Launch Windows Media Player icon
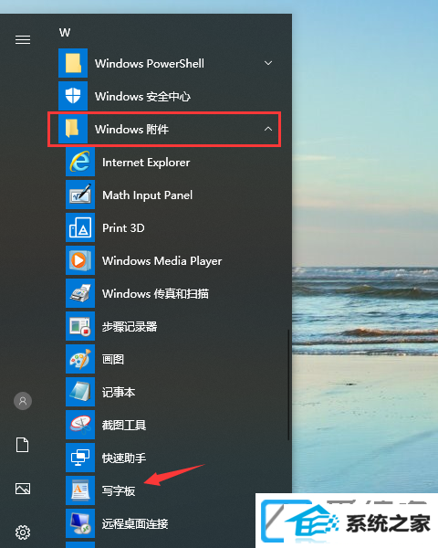This screenshot has width=438, height=548. tap(80, 260)
